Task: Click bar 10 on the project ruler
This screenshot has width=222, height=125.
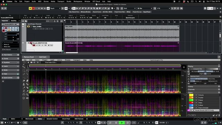Action: pos(118,22)
